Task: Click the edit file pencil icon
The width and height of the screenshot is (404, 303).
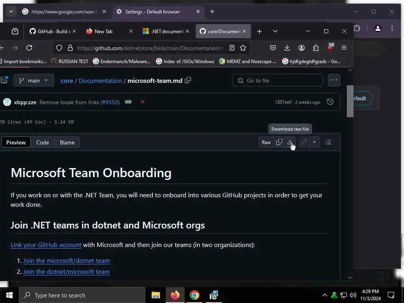Action: coord(304,142)
